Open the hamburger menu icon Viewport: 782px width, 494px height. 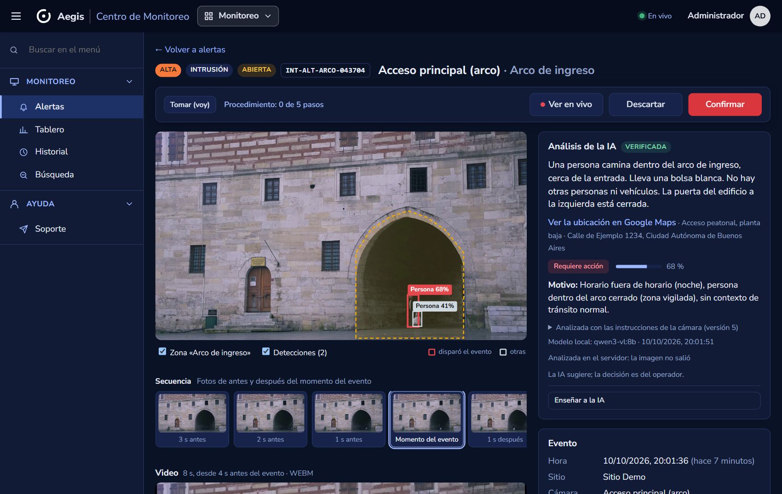(x=16, y=16)
